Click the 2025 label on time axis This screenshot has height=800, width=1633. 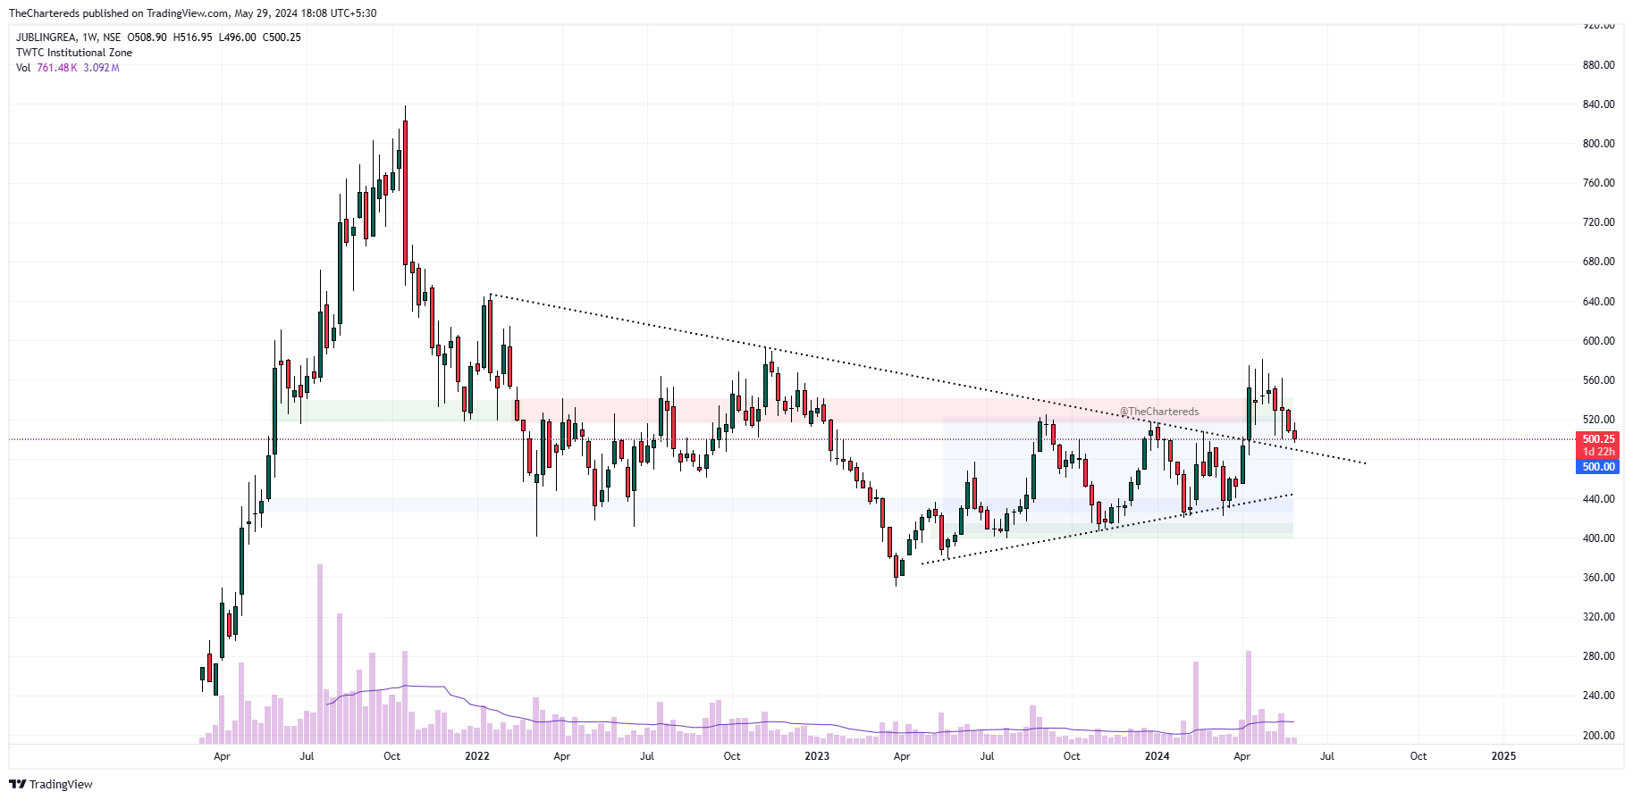point(1503,756)
